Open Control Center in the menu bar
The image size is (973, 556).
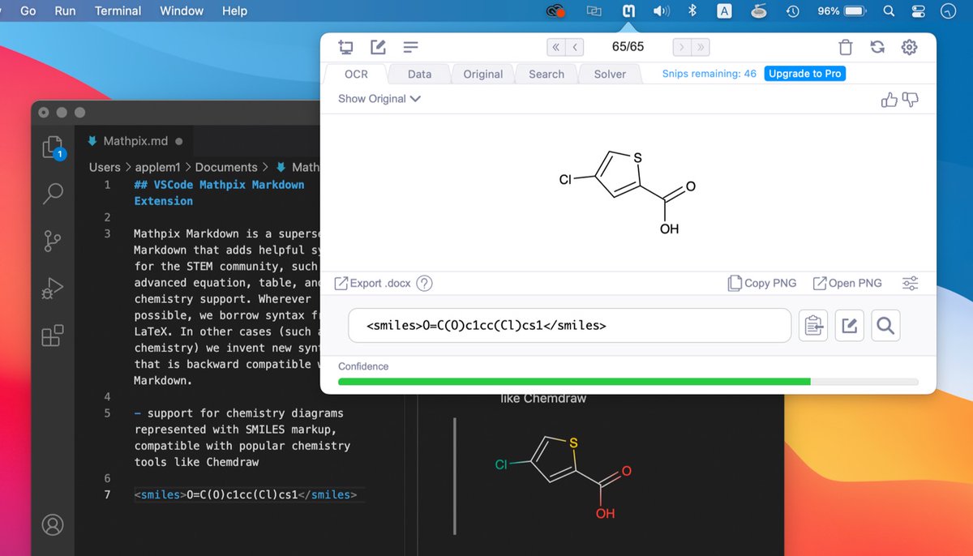[919, 11]
